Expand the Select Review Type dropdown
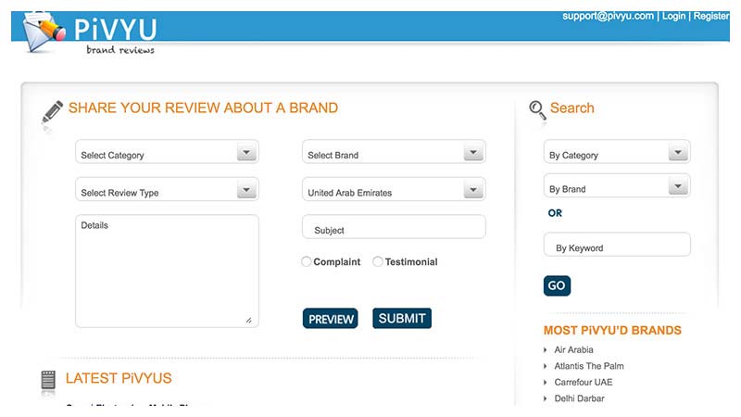 [167, 191]
